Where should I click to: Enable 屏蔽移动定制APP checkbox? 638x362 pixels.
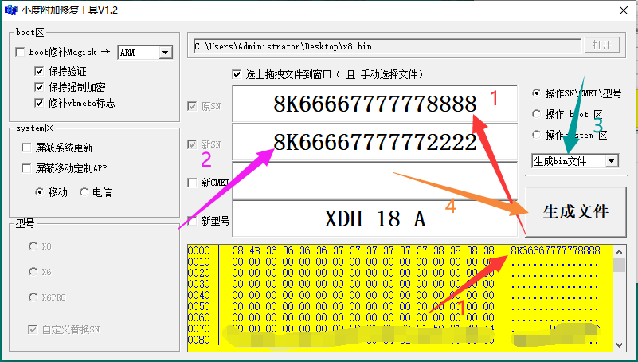[x=26, y=168]
